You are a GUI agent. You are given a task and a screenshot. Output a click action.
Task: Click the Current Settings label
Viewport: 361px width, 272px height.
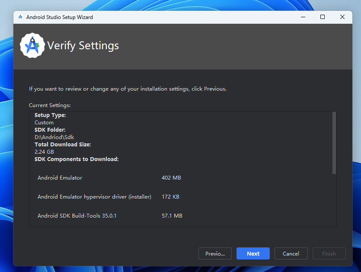[x=50, y=105]
